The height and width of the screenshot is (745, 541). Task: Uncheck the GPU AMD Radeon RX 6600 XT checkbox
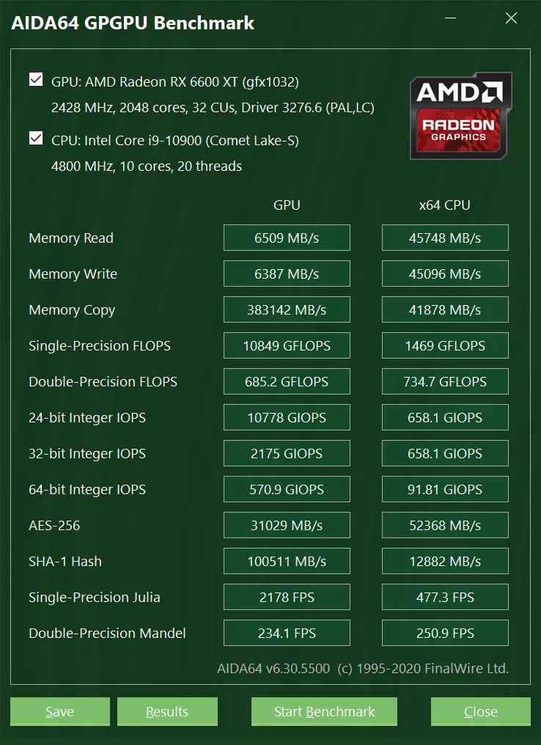tap(36, 79)
